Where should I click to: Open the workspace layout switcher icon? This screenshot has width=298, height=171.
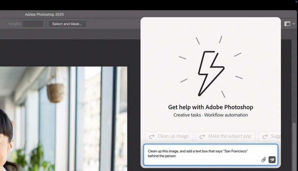click(x=287, y=24)
